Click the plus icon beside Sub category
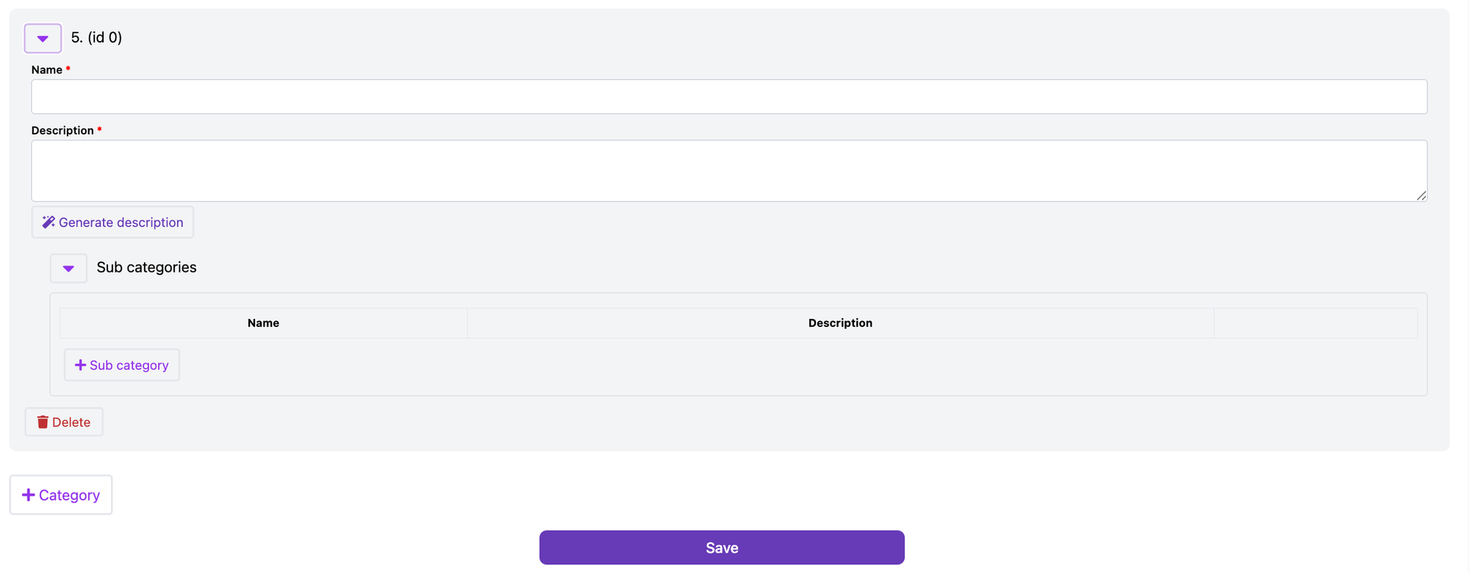The image size is (1470, 574). coord(80,365)
